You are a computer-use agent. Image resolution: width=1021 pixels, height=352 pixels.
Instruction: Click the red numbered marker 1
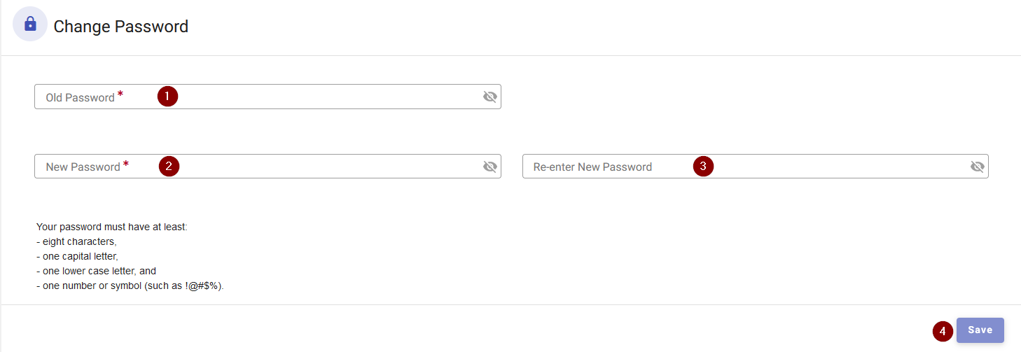coord(167,97)
